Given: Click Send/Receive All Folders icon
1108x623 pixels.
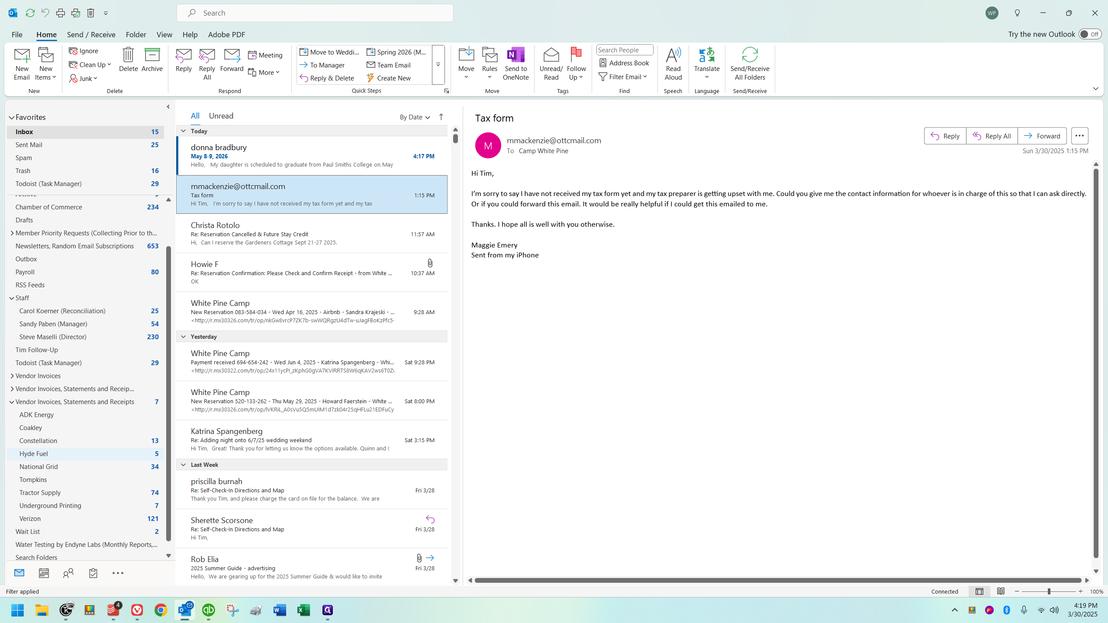Looking at the screenshot, I should coord(750,55).
